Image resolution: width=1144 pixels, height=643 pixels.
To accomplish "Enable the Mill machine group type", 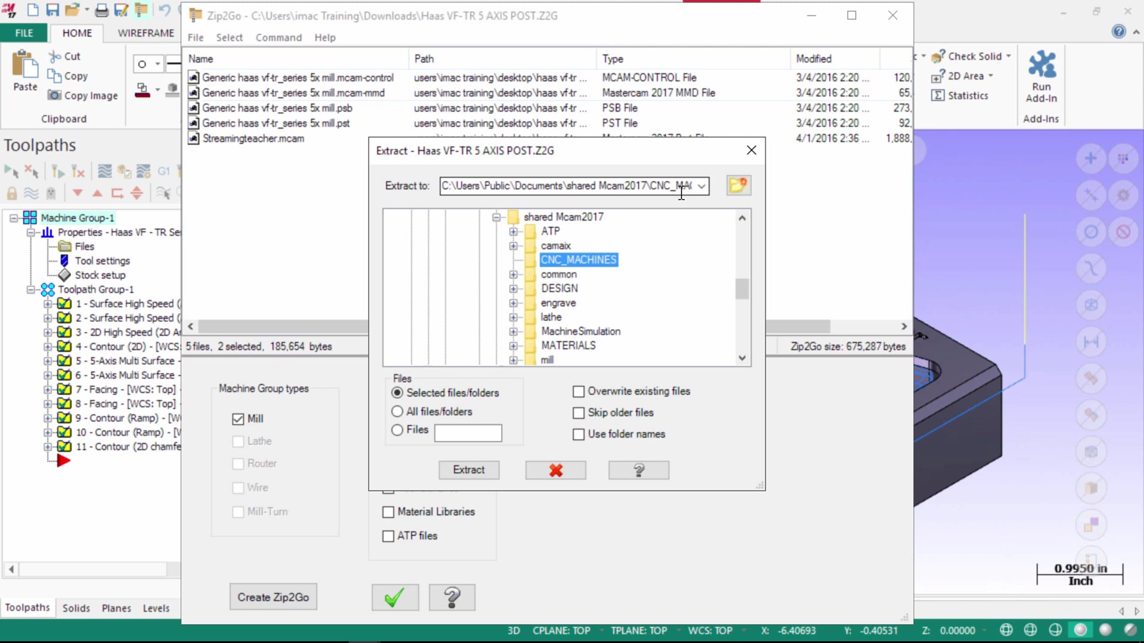I will pos(238,419).
